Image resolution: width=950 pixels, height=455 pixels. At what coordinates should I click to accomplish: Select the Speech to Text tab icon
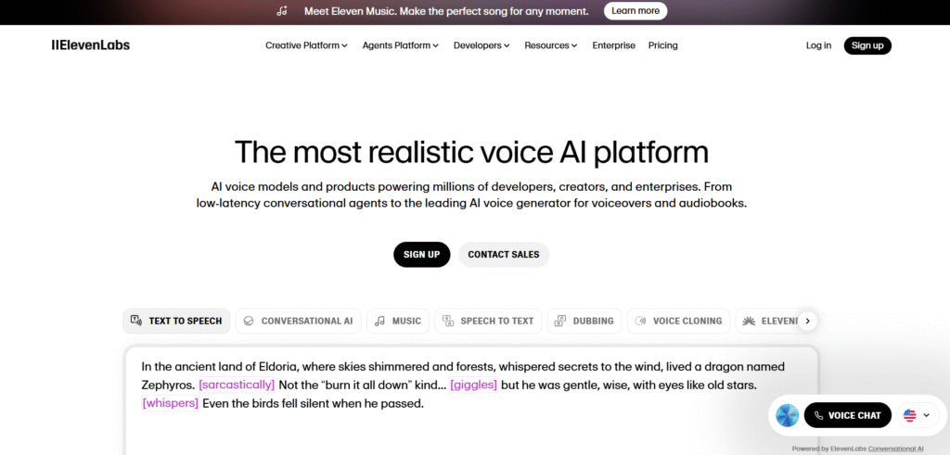coord(448,321)
